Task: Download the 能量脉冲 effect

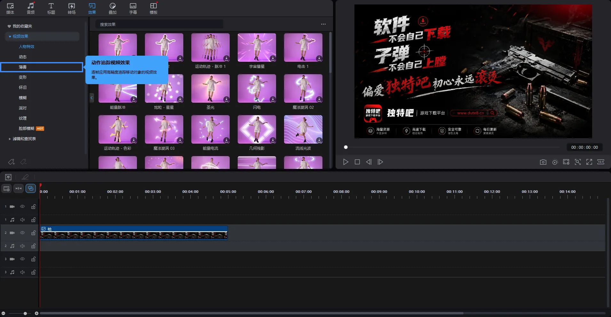Action: click(x=134, y=99)
